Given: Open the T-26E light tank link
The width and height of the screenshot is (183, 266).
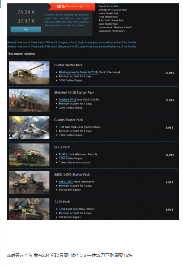Looking at the screenshot, I should point(62,209).
